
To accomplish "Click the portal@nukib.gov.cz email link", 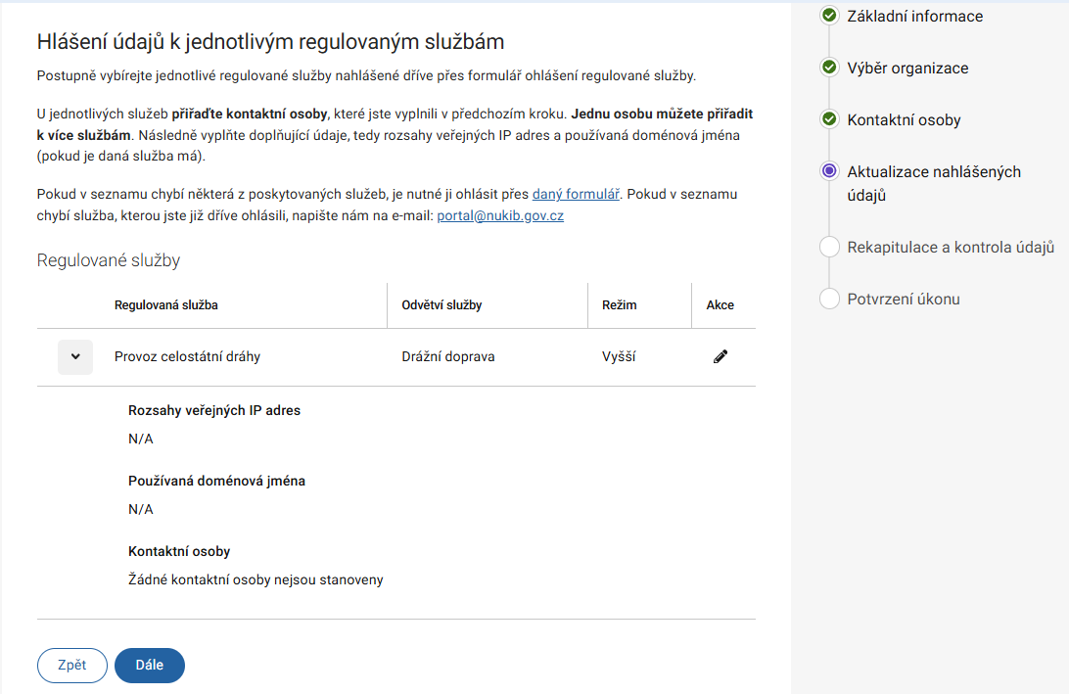I will pos(499,216).
